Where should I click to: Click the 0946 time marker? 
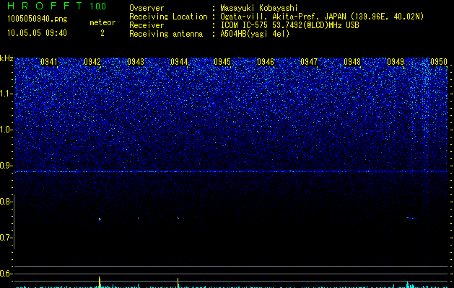pyautogui.click(x=266, y=62)
